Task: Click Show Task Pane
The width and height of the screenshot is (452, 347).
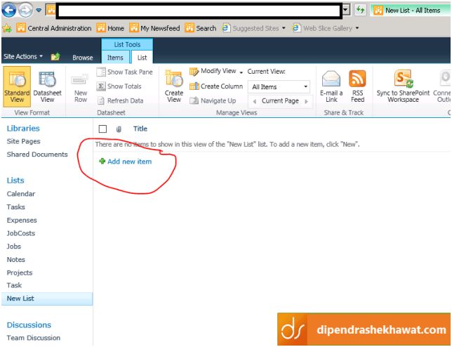Action: [124, 72]
